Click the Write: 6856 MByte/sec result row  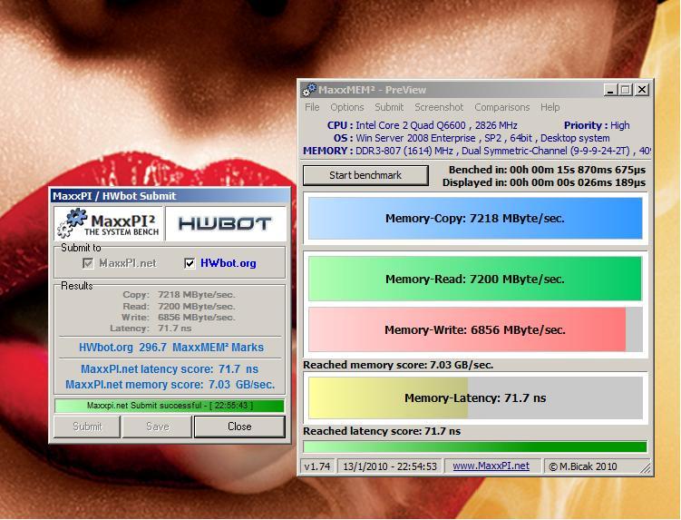point(178,318)
